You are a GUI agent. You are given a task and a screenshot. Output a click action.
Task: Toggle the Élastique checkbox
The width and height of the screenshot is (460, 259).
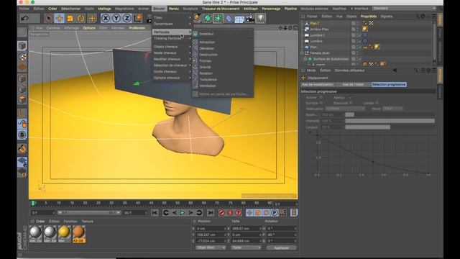[x=351, y=103]
